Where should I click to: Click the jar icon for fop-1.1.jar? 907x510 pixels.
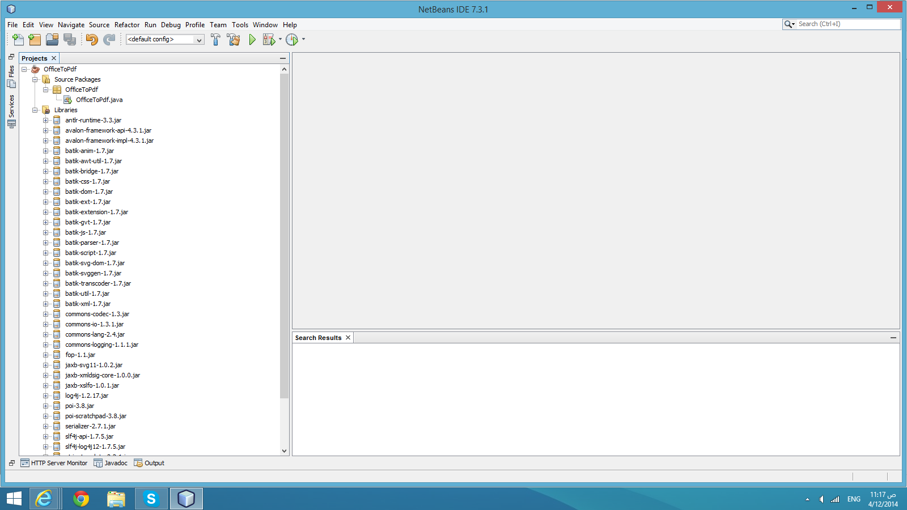click(x=57, y=355)
